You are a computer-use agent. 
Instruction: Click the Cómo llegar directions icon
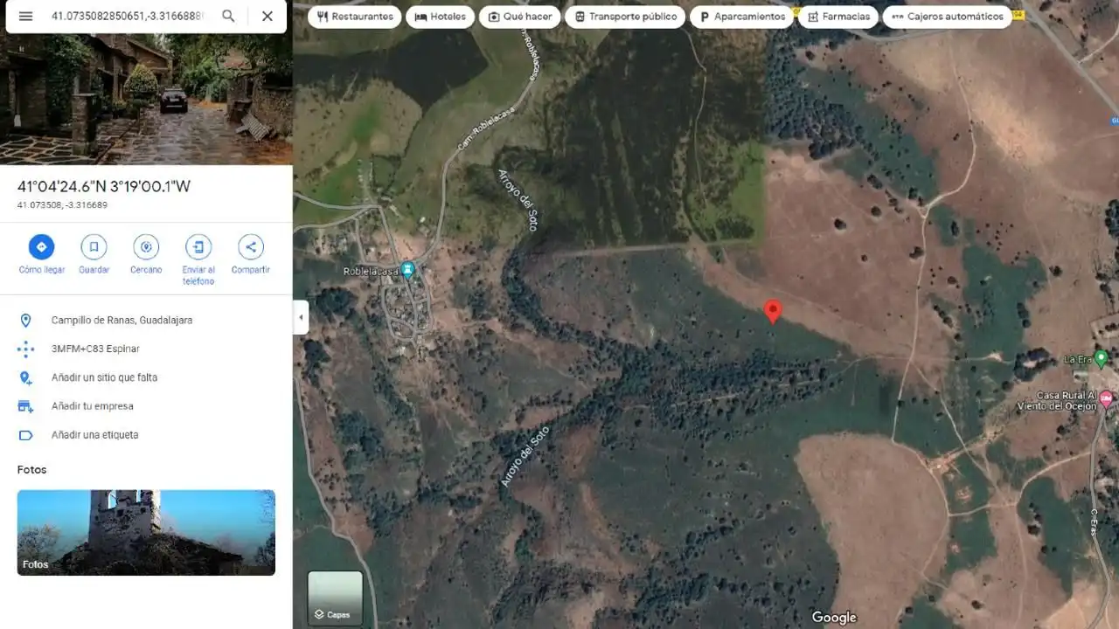(41, 247)
